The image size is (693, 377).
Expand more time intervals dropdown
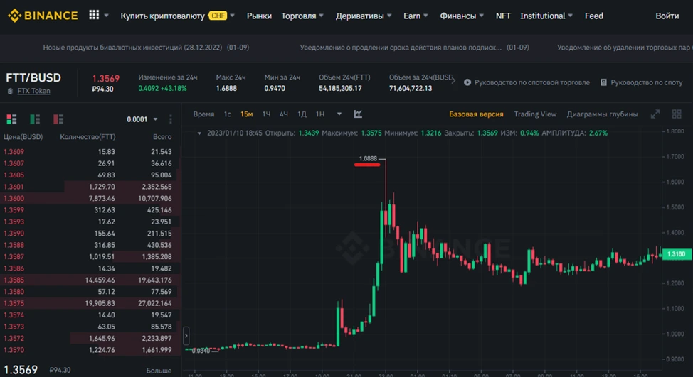pos(339,114)
